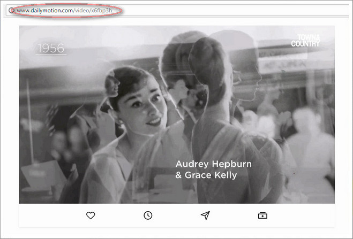The height and width of the screenshot is (239, 353).
Task: Add video to Watch Later clock icon
Action: [148, 215]
